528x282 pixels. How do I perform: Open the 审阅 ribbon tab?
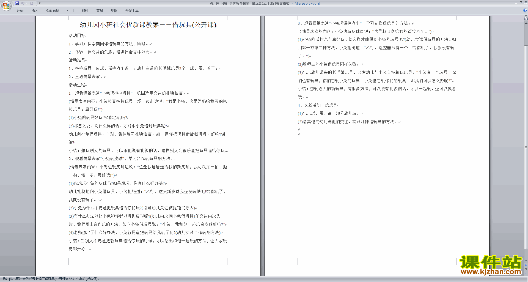100,11
